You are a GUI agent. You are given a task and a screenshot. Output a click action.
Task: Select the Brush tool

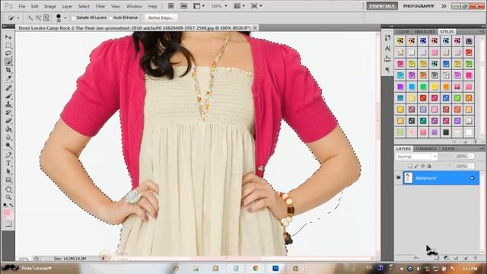click(8, 96)
